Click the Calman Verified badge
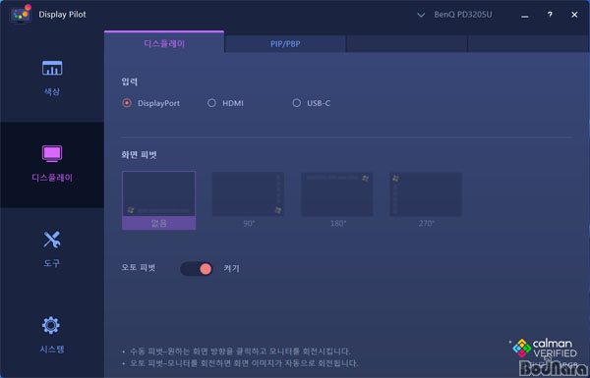Screen dimensions: 590x378 [544, 349]
